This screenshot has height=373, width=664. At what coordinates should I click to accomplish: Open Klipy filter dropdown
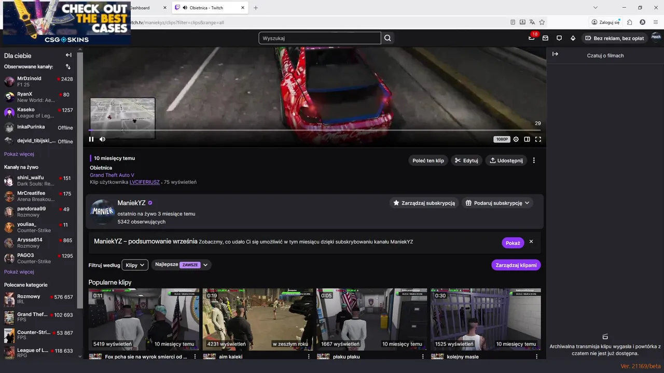tap(135, 265)
